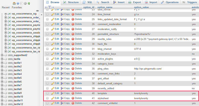Viewport: 199px width, 106px height.
Task: Open Favorites tables list
Action: (x=17, y=7)
